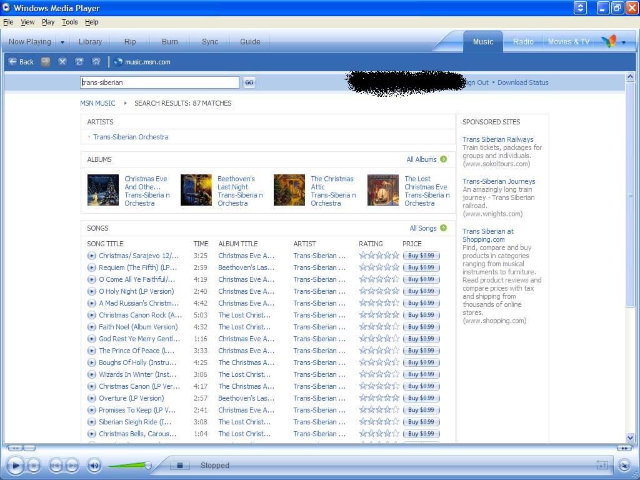
Task: Preview Wizards In Winter play icon
Action: [x=91, y=374]
